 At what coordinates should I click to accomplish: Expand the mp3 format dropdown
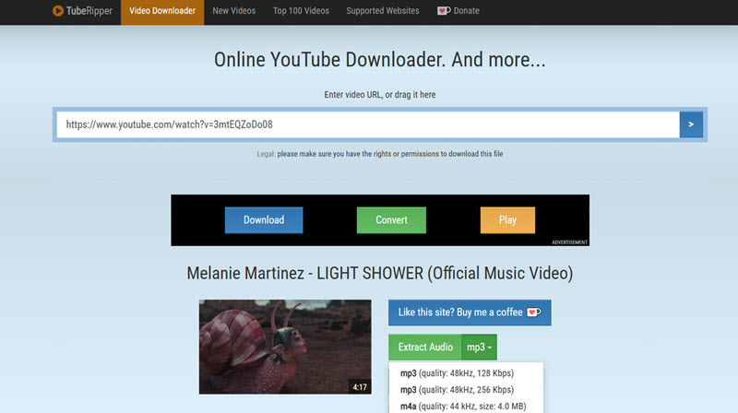pyautogui.click(x=479, y=348)
